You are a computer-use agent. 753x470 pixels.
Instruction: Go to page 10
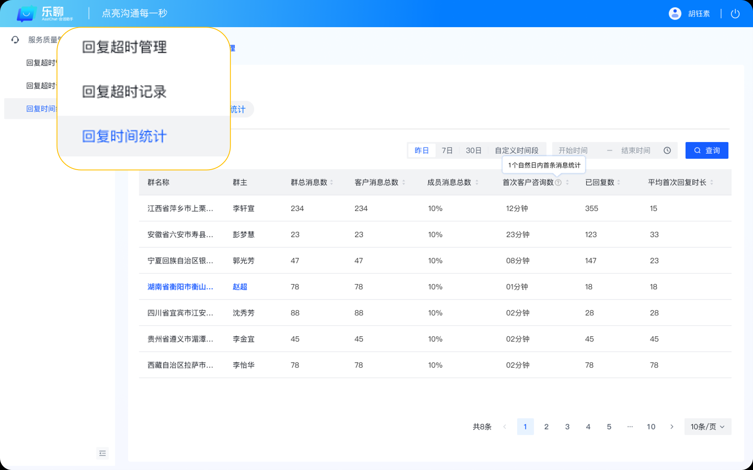[x=651, y=427]
